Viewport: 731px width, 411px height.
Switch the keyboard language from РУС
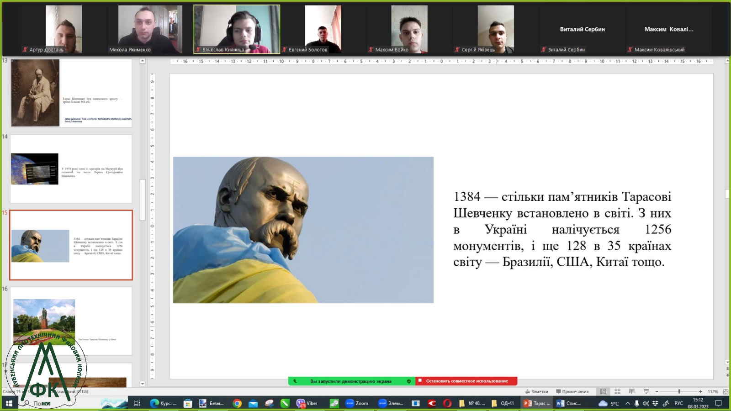[679, 403]
